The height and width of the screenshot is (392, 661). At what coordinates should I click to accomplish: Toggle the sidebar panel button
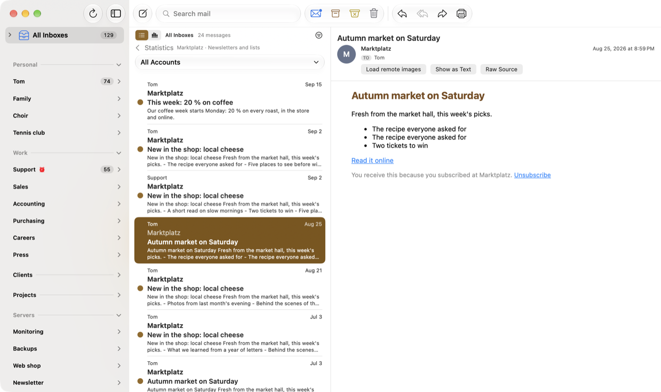coord(116,14)
